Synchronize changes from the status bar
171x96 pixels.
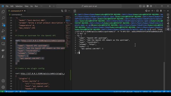point(17,92)
